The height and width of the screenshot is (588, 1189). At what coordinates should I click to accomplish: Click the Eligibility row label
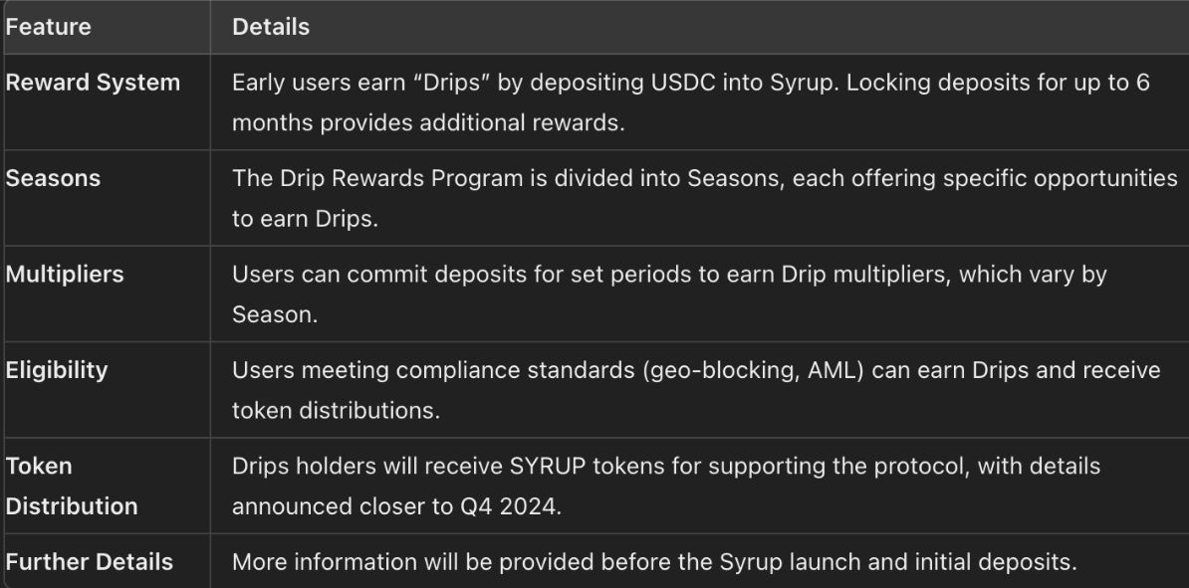tap(57, 370)
